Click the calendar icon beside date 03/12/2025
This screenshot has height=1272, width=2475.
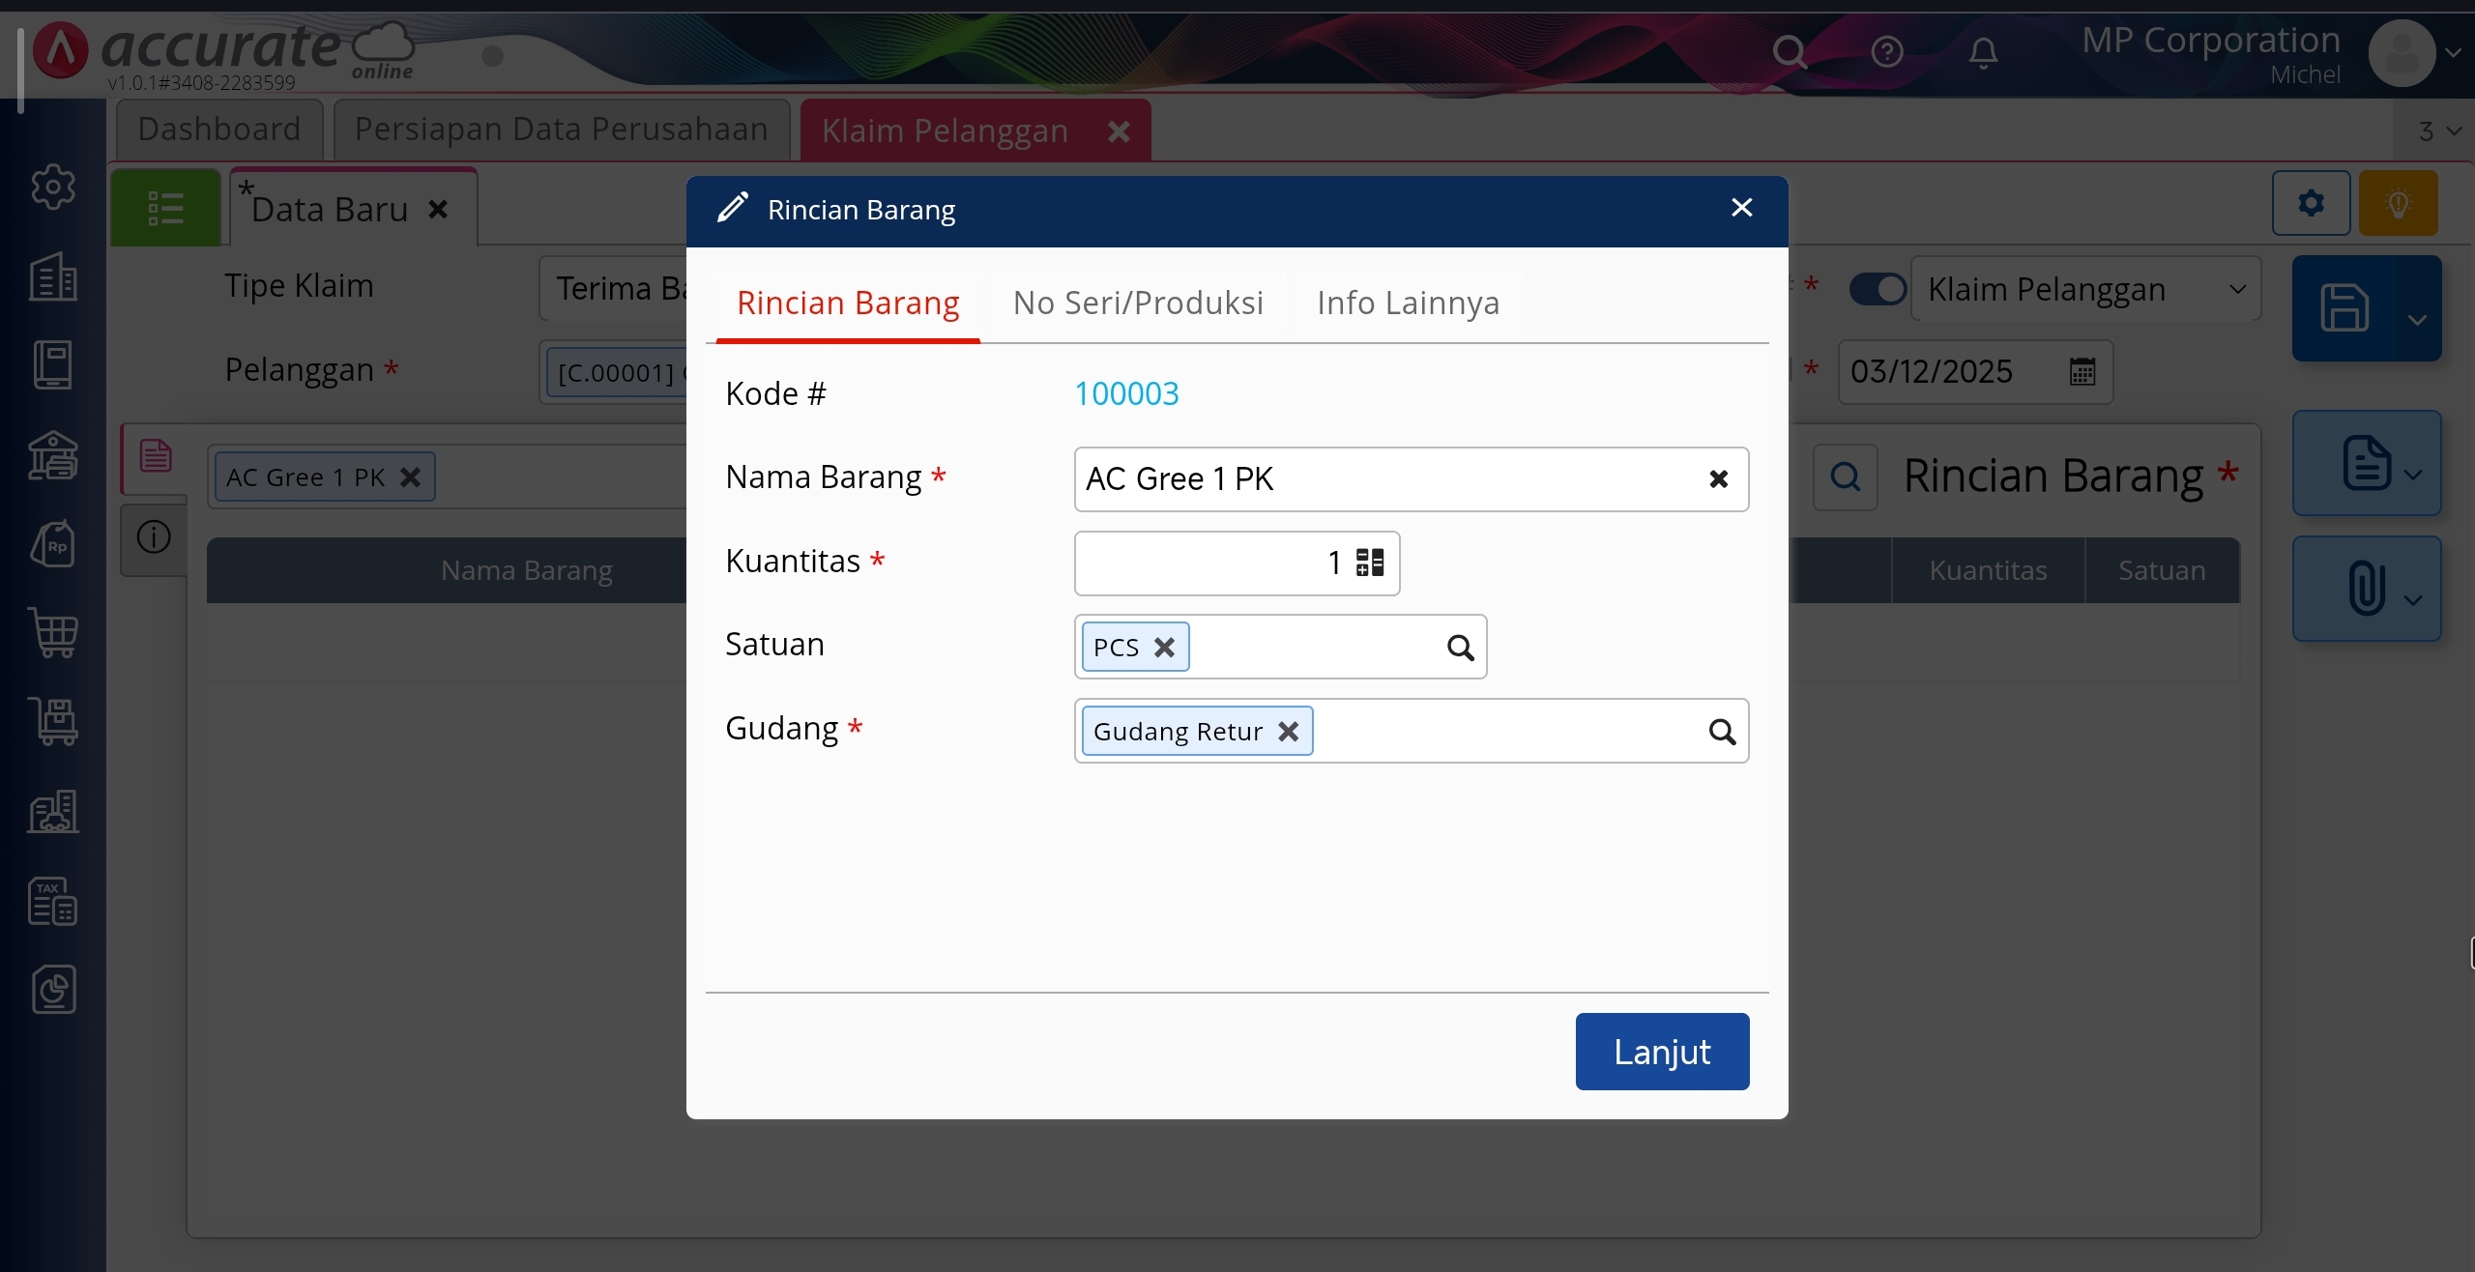2082,371
